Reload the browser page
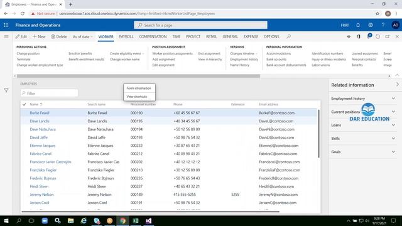Viewport: 402px width, 226px height. (x=23, y=14)
